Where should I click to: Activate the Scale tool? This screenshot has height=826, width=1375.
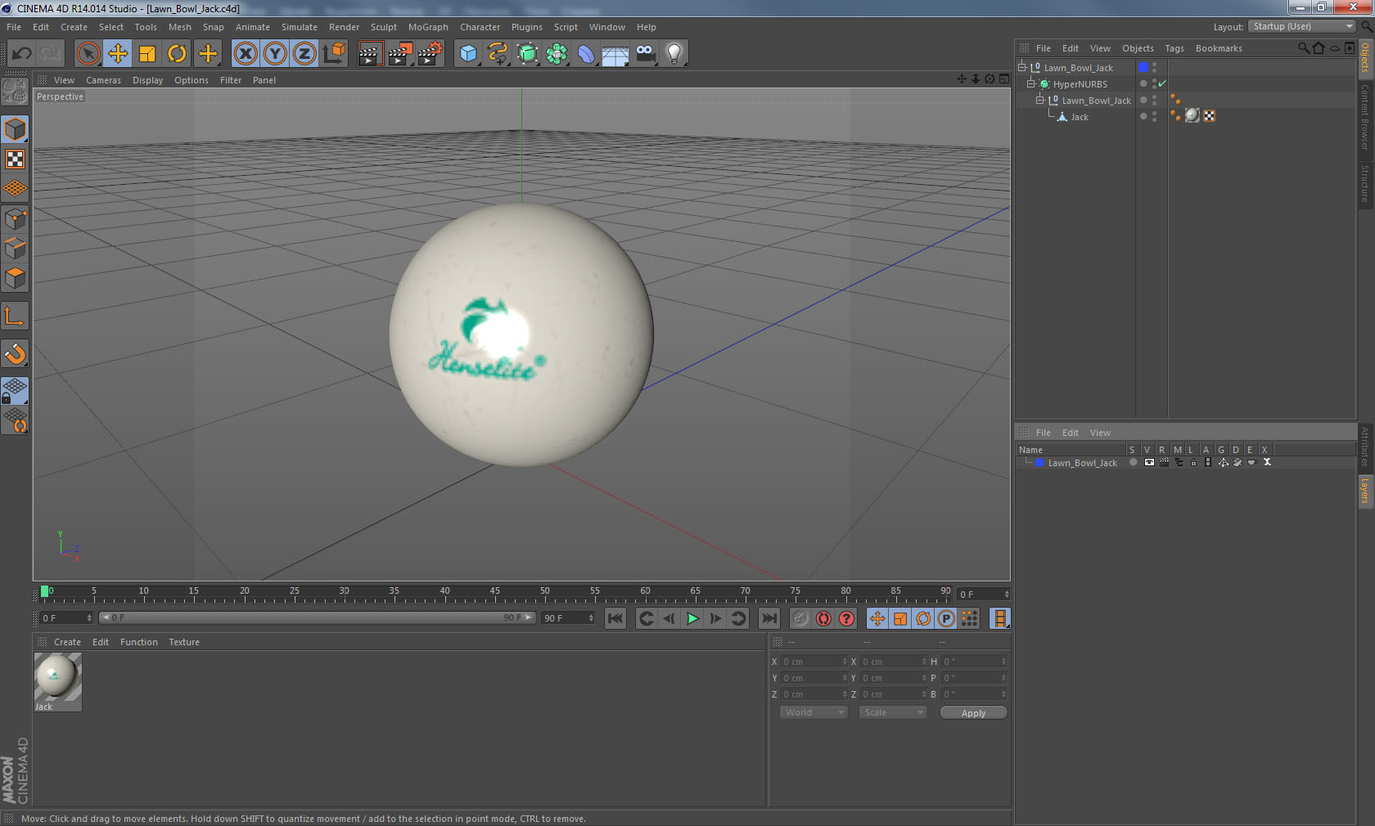(147, 54)
